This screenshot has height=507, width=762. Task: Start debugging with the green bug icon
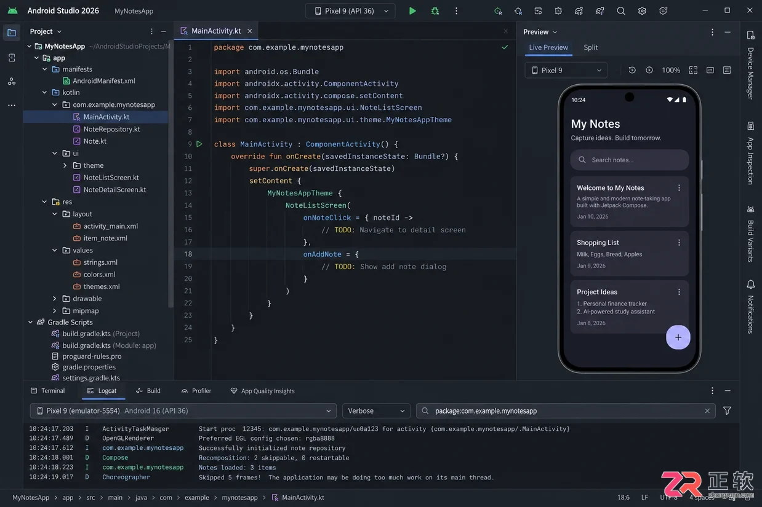point(435,10)
